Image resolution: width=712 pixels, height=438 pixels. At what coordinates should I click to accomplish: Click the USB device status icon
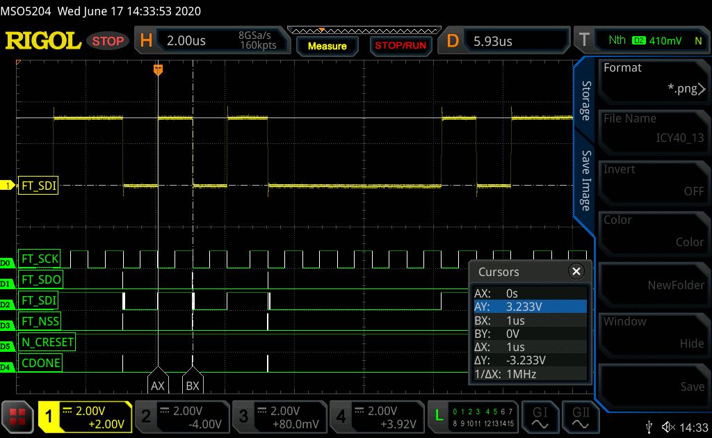(649, 427)
